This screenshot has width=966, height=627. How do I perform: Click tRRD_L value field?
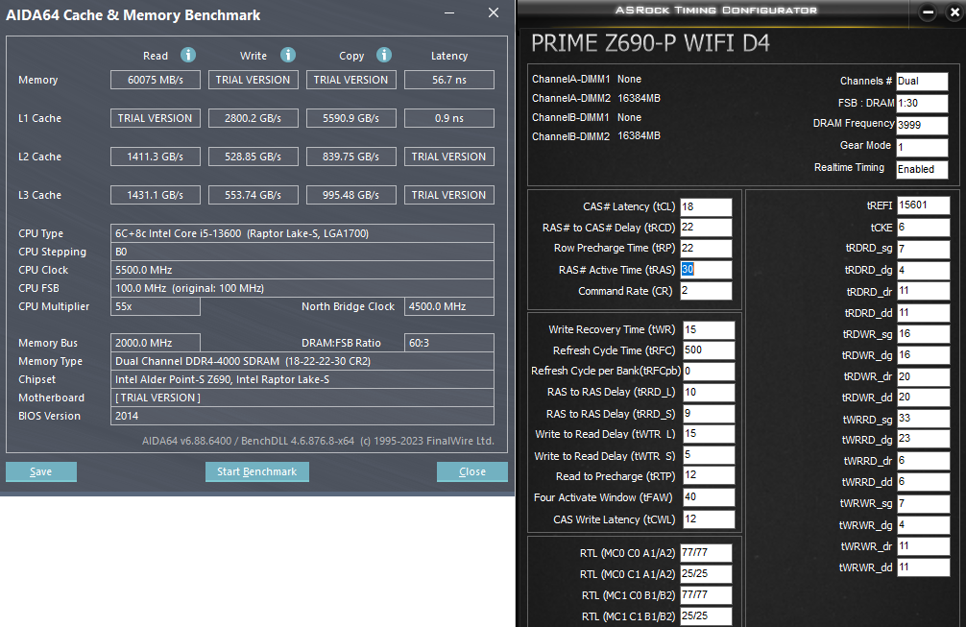click(709, 393)
